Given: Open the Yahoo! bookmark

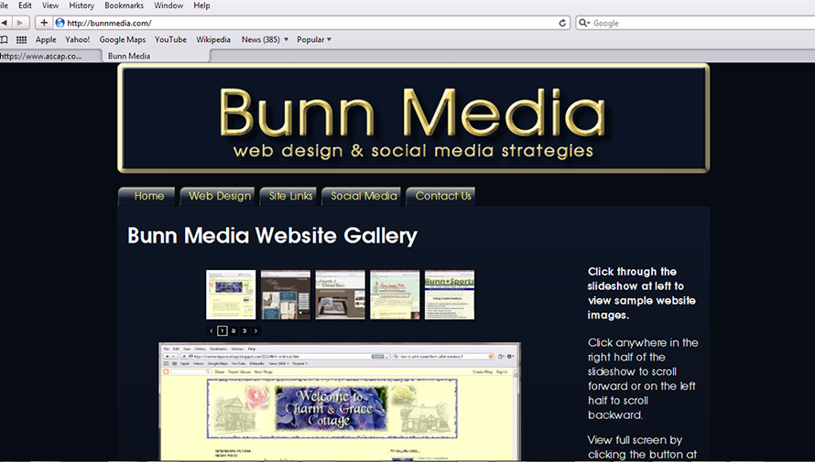Looking at the screenshot, I should tap(78, 39).
